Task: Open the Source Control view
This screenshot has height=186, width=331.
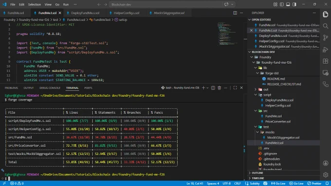Action: coord(326,38)
